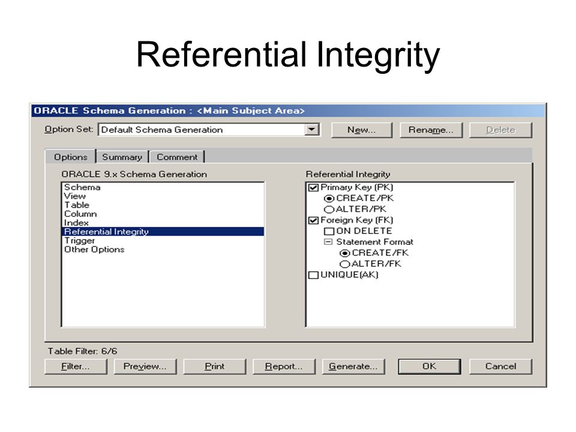Click the New... button

(x=361, y=130)
